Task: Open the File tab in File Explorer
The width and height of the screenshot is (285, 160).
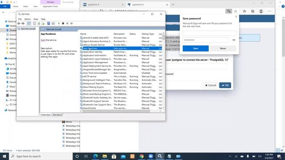Action: 5,6
